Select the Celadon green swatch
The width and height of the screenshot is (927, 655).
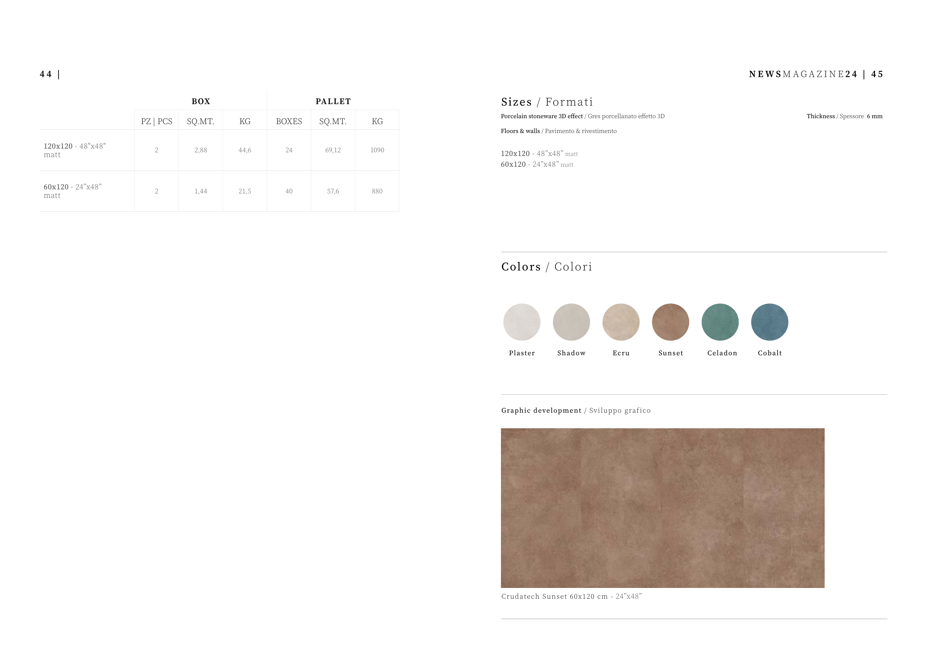(720, 322)
